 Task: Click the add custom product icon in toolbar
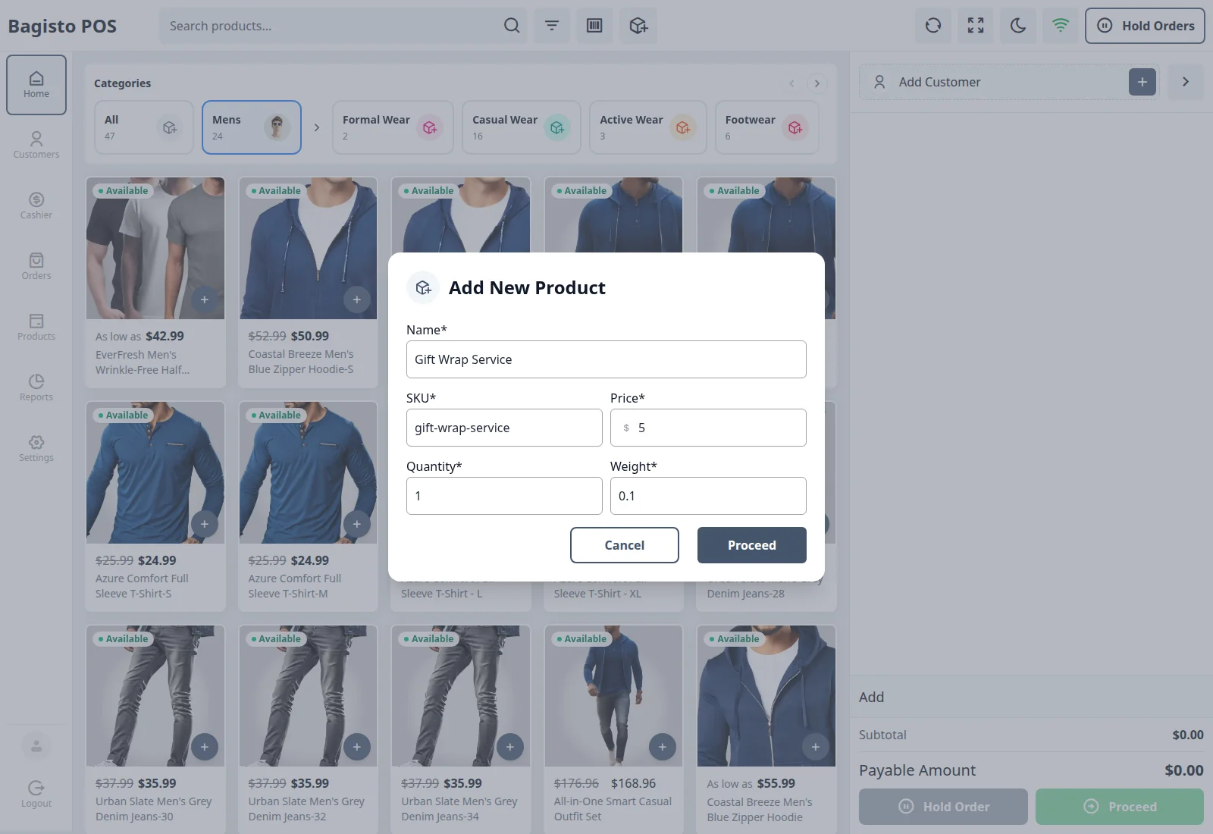point(638,26)
